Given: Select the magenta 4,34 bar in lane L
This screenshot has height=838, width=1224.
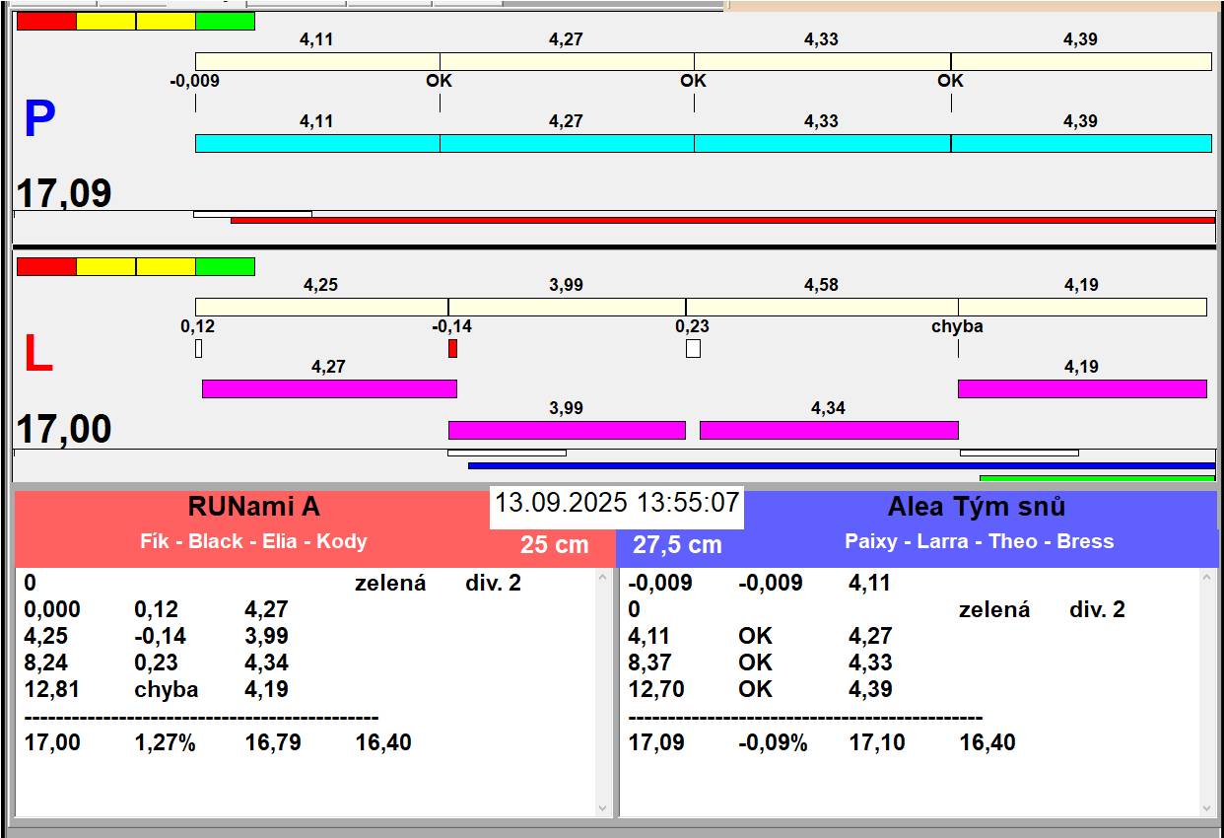Looking at the screenshot, I should tap(829, 430).
